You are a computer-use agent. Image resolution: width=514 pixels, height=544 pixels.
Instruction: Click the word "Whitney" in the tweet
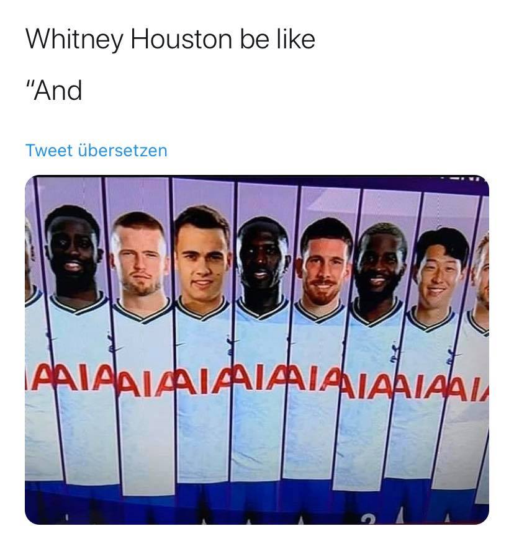74,40
